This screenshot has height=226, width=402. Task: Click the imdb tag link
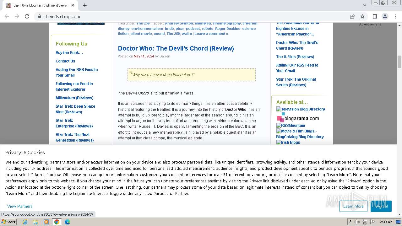pyautogui.click(x=169, y=29)
